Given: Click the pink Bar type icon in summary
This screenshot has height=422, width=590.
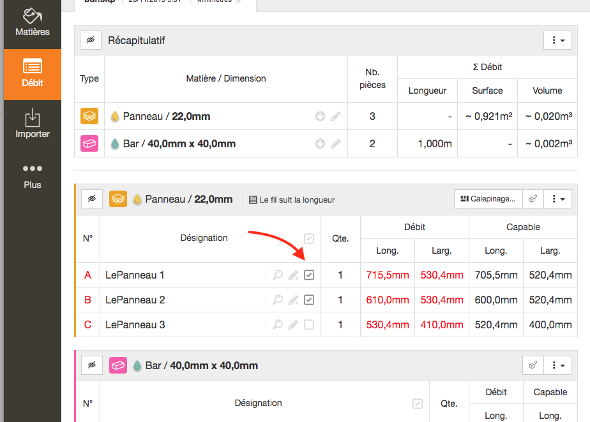Looking at the screenshot, I should point(89,144).
